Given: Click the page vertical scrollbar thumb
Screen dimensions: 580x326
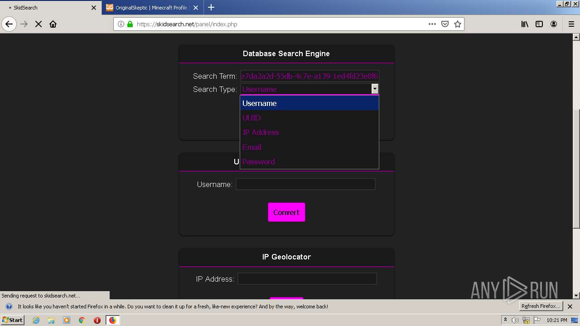Looking at the screenshot, I should [576, 169].
